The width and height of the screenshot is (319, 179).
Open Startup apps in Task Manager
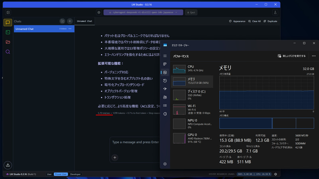(x=165, y=89)
